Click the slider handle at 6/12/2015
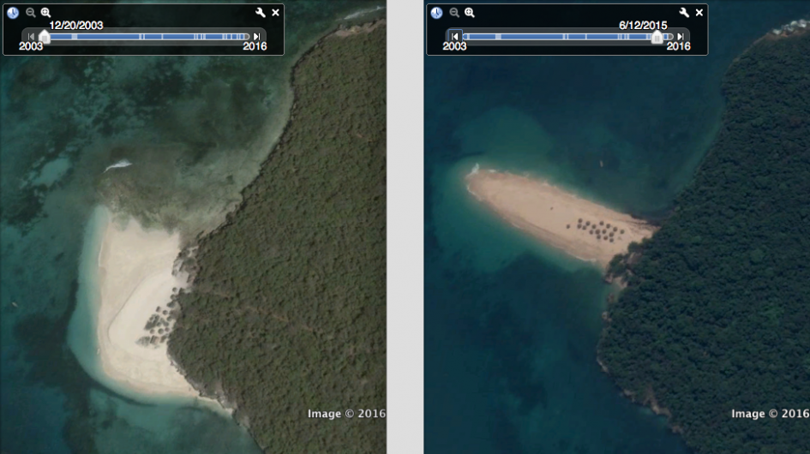The image size is (810, 454). point(657,37)
